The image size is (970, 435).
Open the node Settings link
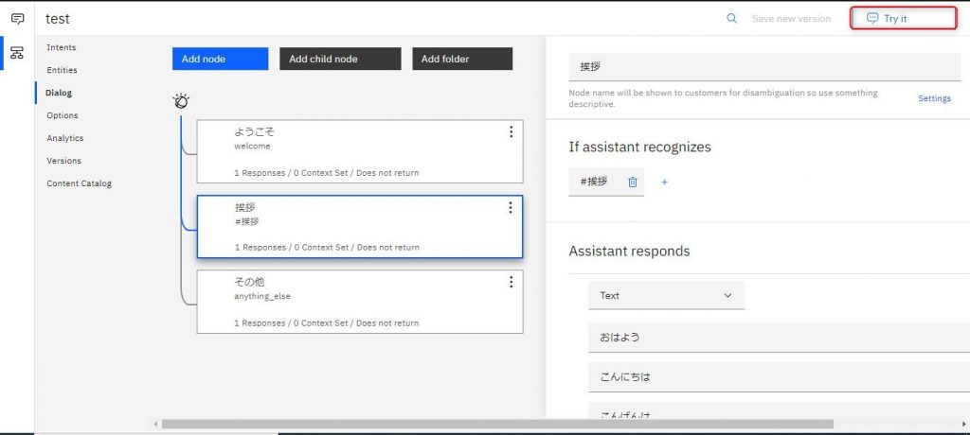click(934, 98)
